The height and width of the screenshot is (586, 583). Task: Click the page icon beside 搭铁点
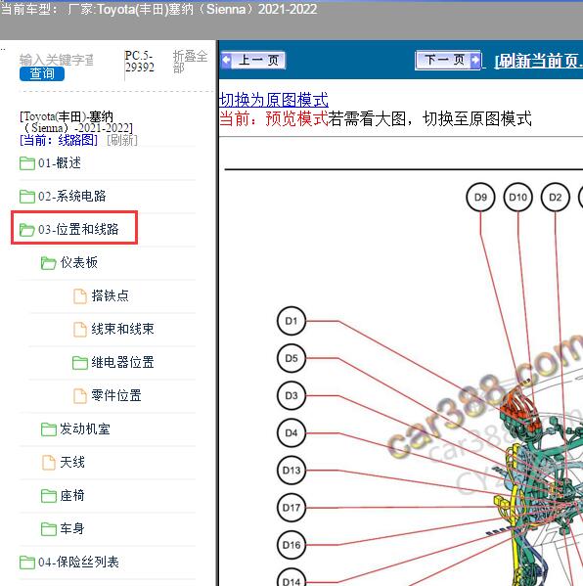79,296
